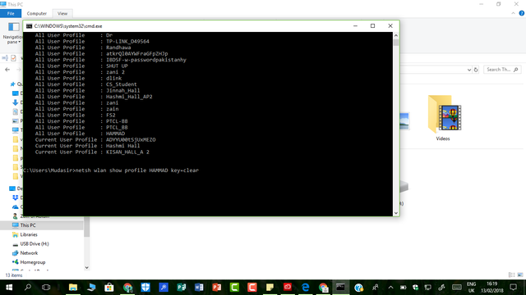
Task: Switch to Computer ribbon tab
Action: (36, 14)
